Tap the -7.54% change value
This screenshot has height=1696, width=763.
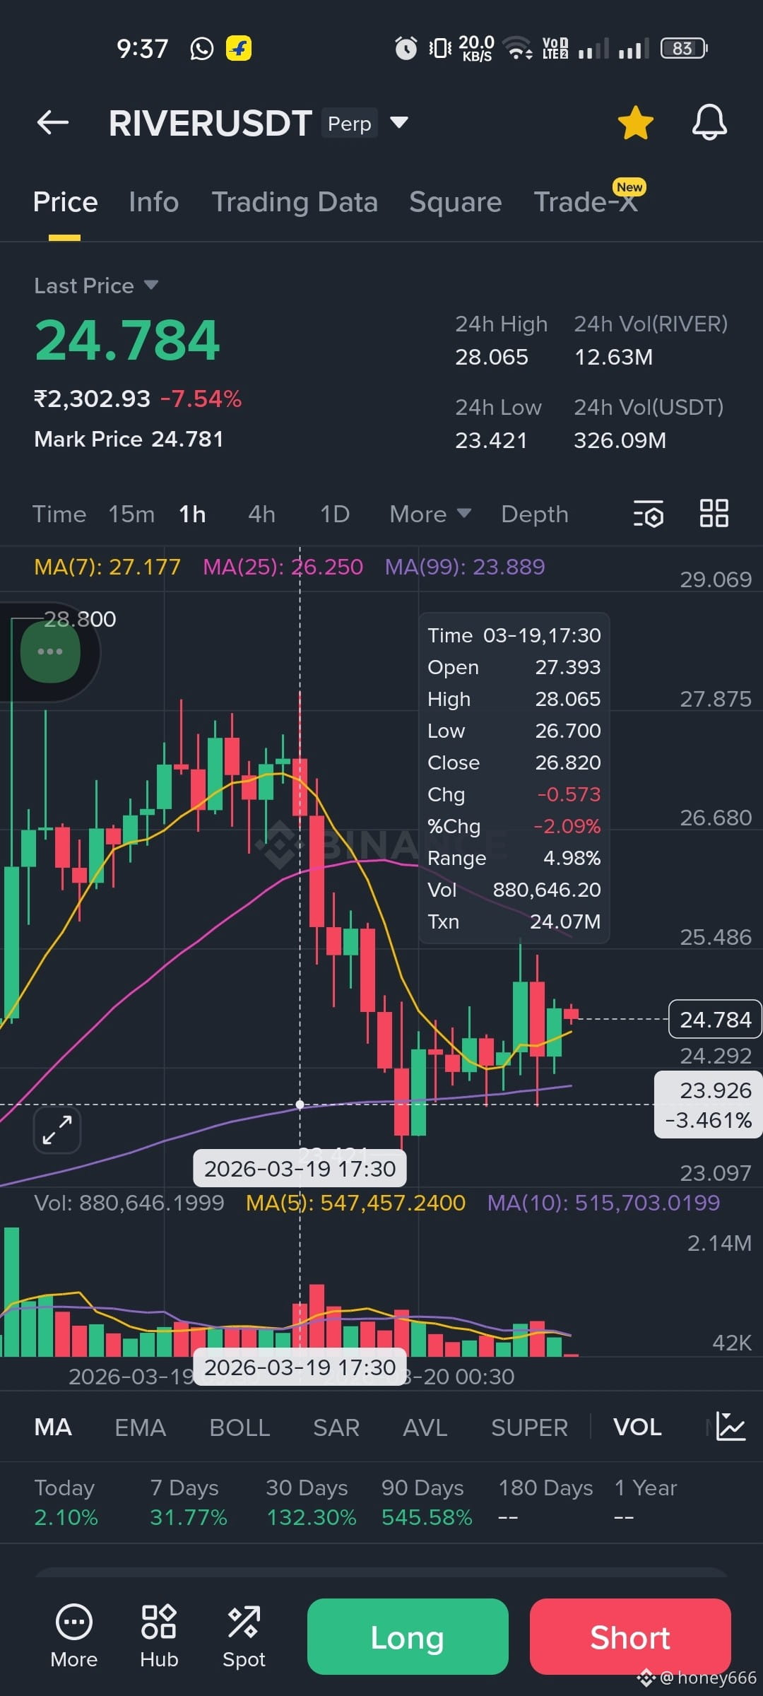(x=201, y=399)
